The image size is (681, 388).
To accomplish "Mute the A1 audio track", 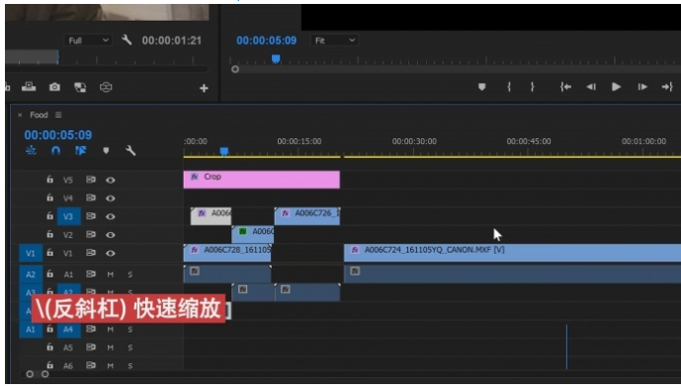I will 111,274.
